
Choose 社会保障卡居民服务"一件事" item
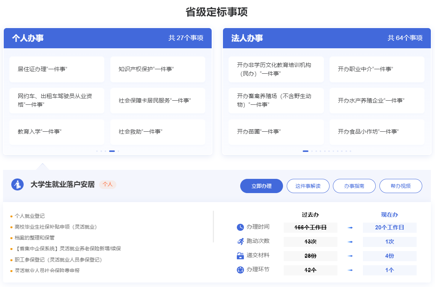point(158,101)
